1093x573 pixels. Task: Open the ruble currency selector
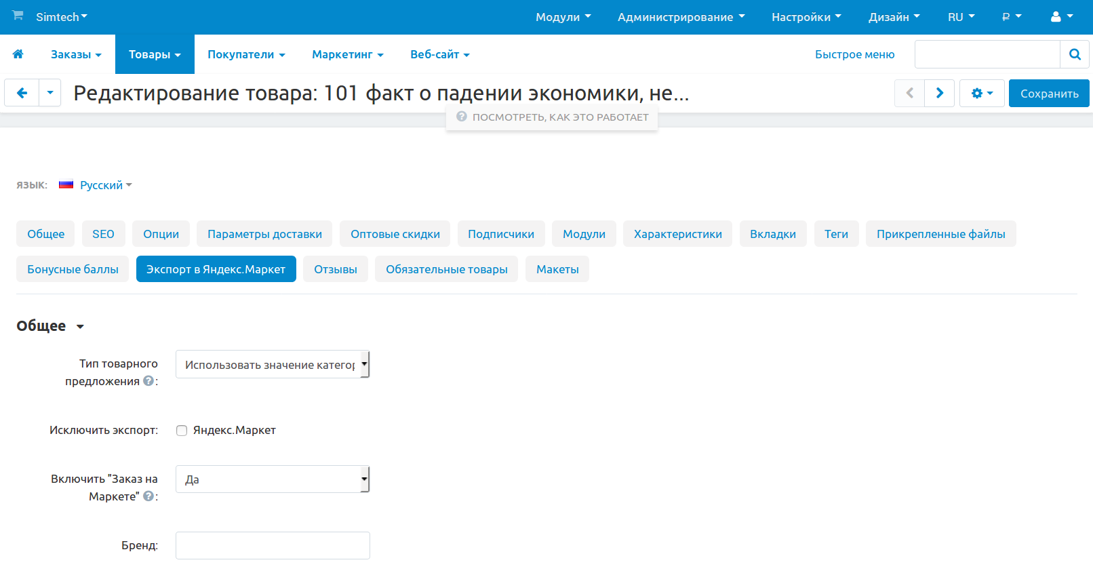[1011, 17]
